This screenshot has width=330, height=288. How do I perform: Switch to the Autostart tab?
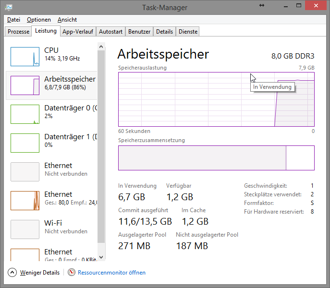point(110,32)
